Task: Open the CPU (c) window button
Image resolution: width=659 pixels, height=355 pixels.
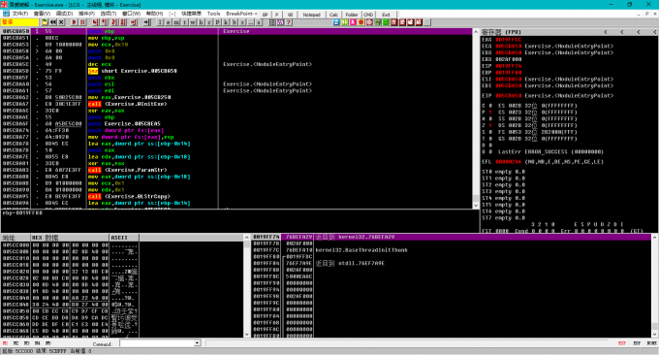Action: click(209, 22)
